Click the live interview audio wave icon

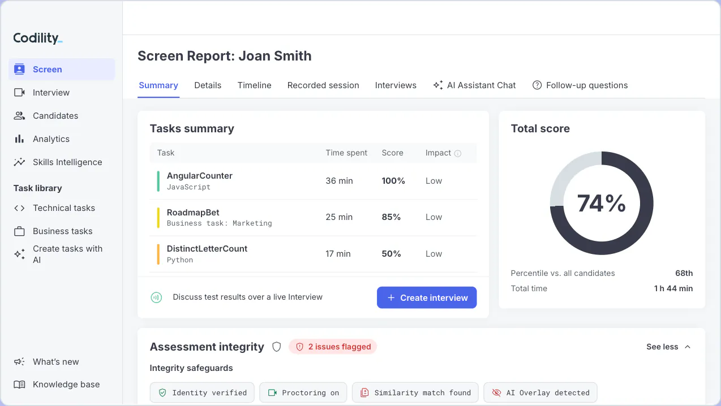156,297
